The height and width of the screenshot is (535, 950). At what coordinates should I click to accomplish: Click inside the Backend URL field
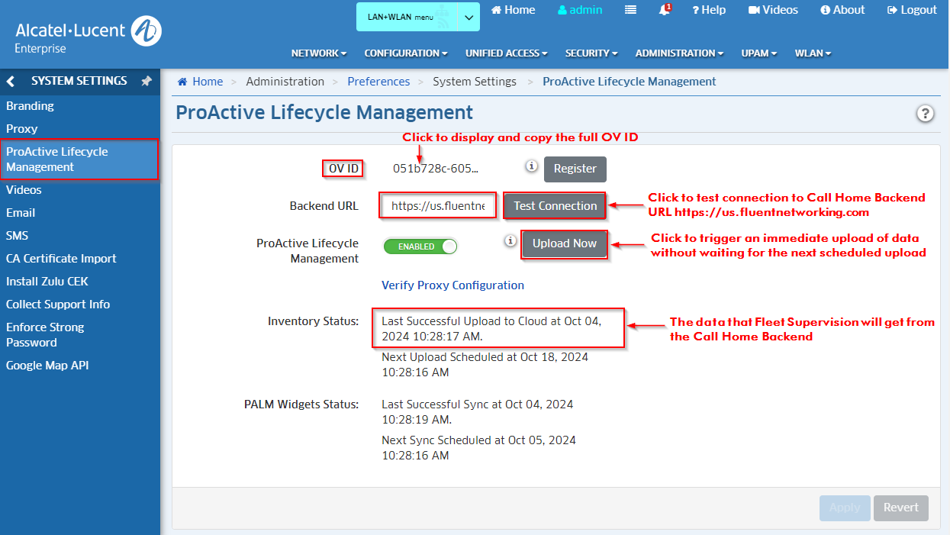tap(437, 205)
